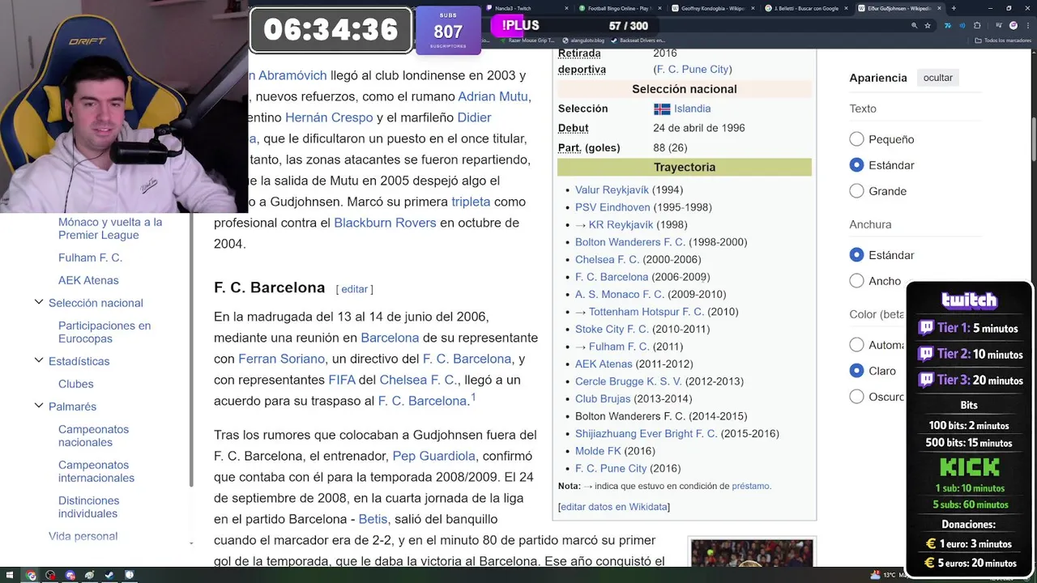Open the Chrome extensions puzzle icon

(977, 26)
